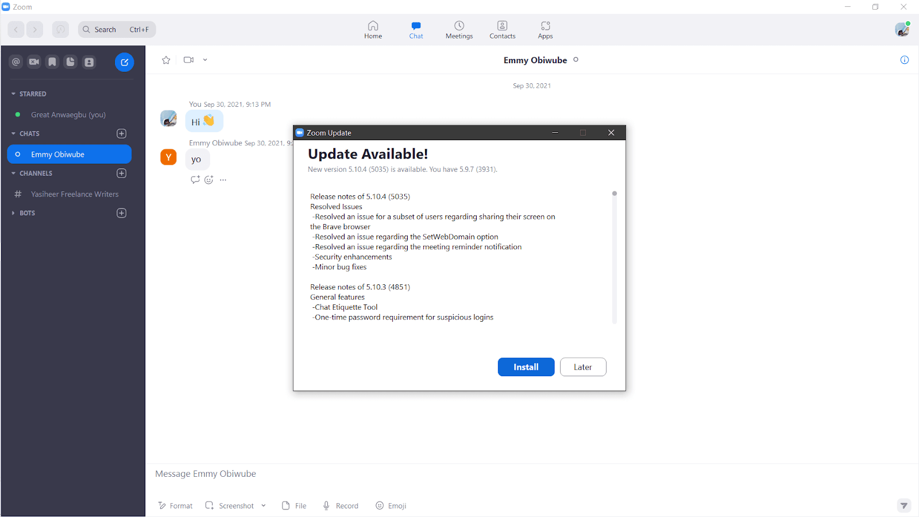
Task: Start a video meeting with Emmy Obiwube
Action: pyautogui.click(x=188, y=60)
